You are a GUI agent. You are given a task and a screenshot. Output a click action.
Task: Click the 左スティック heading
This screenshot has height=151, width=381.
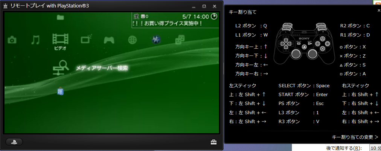(242, 86)
